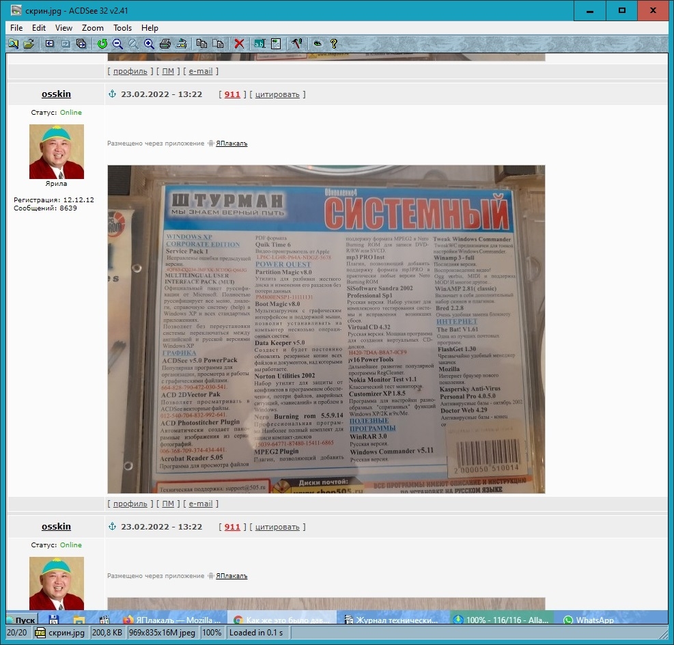The image size is (674, 645).
Task: Click the '100%' zoom level in status bar
Action: [x=212, y=633]
